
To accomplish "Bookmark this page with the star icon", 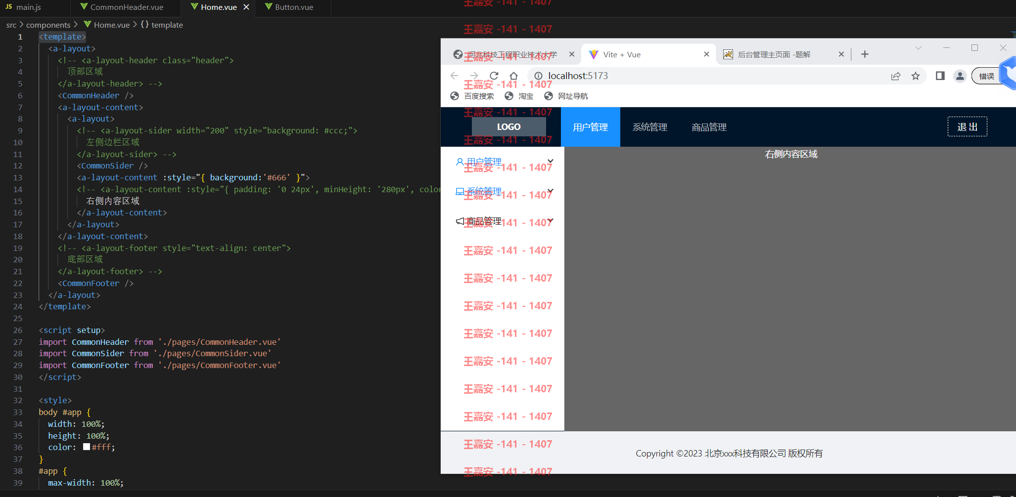I will coord(916,76).
